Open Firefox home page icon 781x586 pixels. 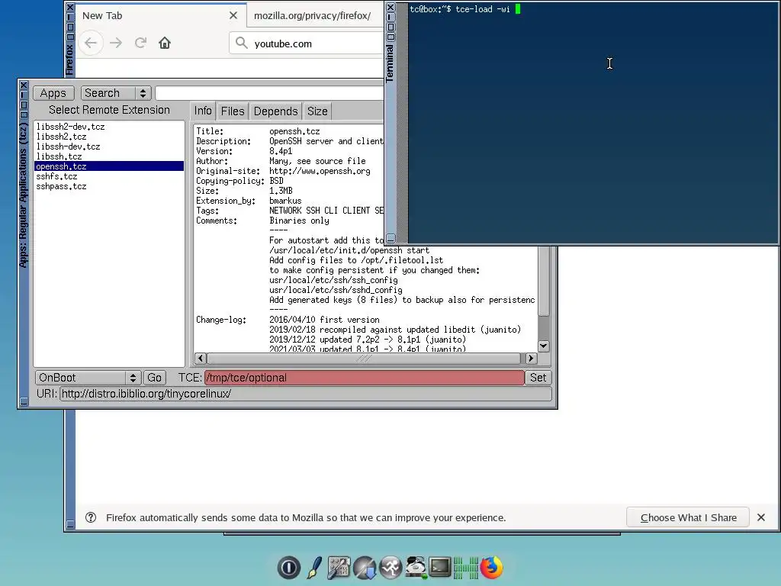(165, 43)
